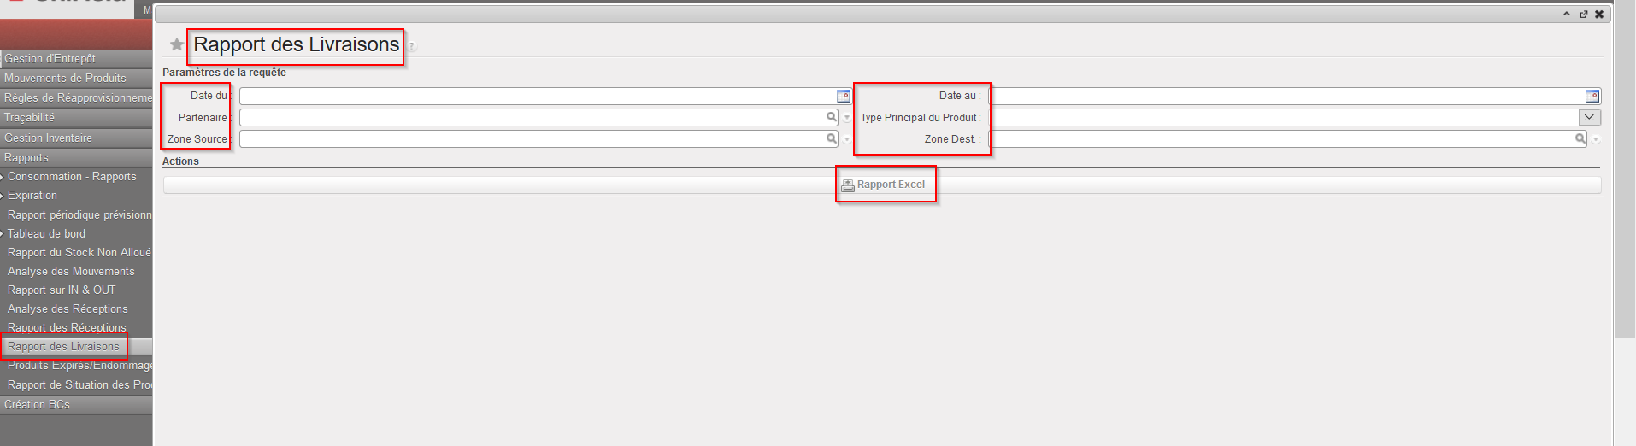Open the small arrow menu next to Zone Dest.

coord(1596,139)
